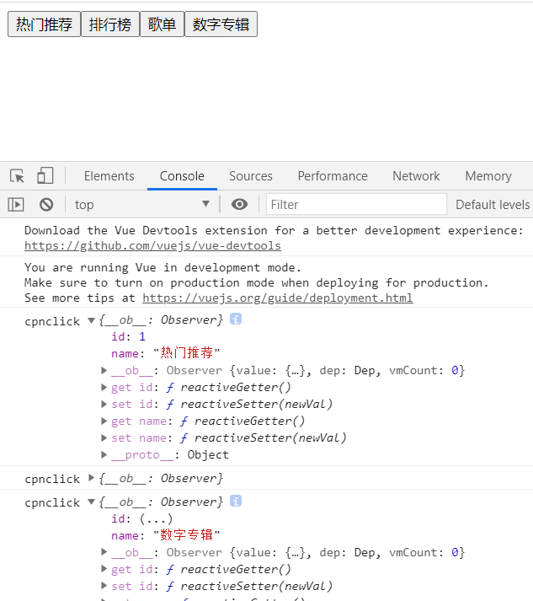
Task: Create live expression with eye icon
Action: point(239,204)
